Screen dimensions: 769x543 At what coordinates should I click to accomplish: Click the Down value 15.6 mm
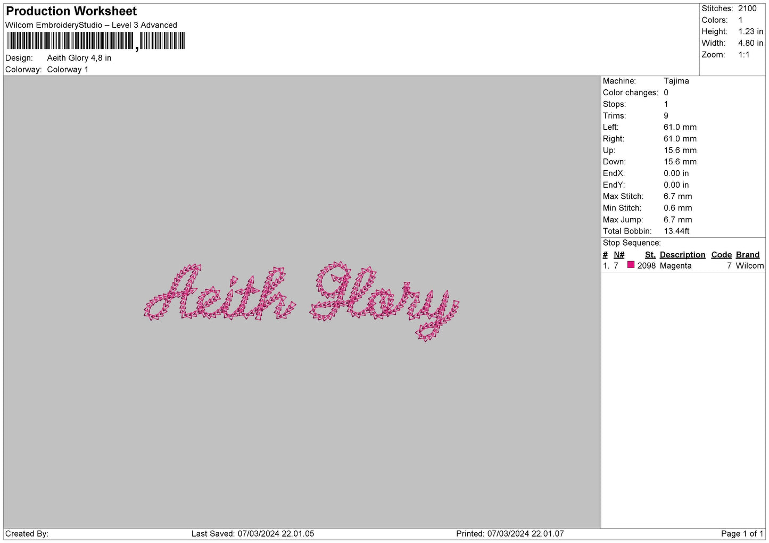pos(680,162)
